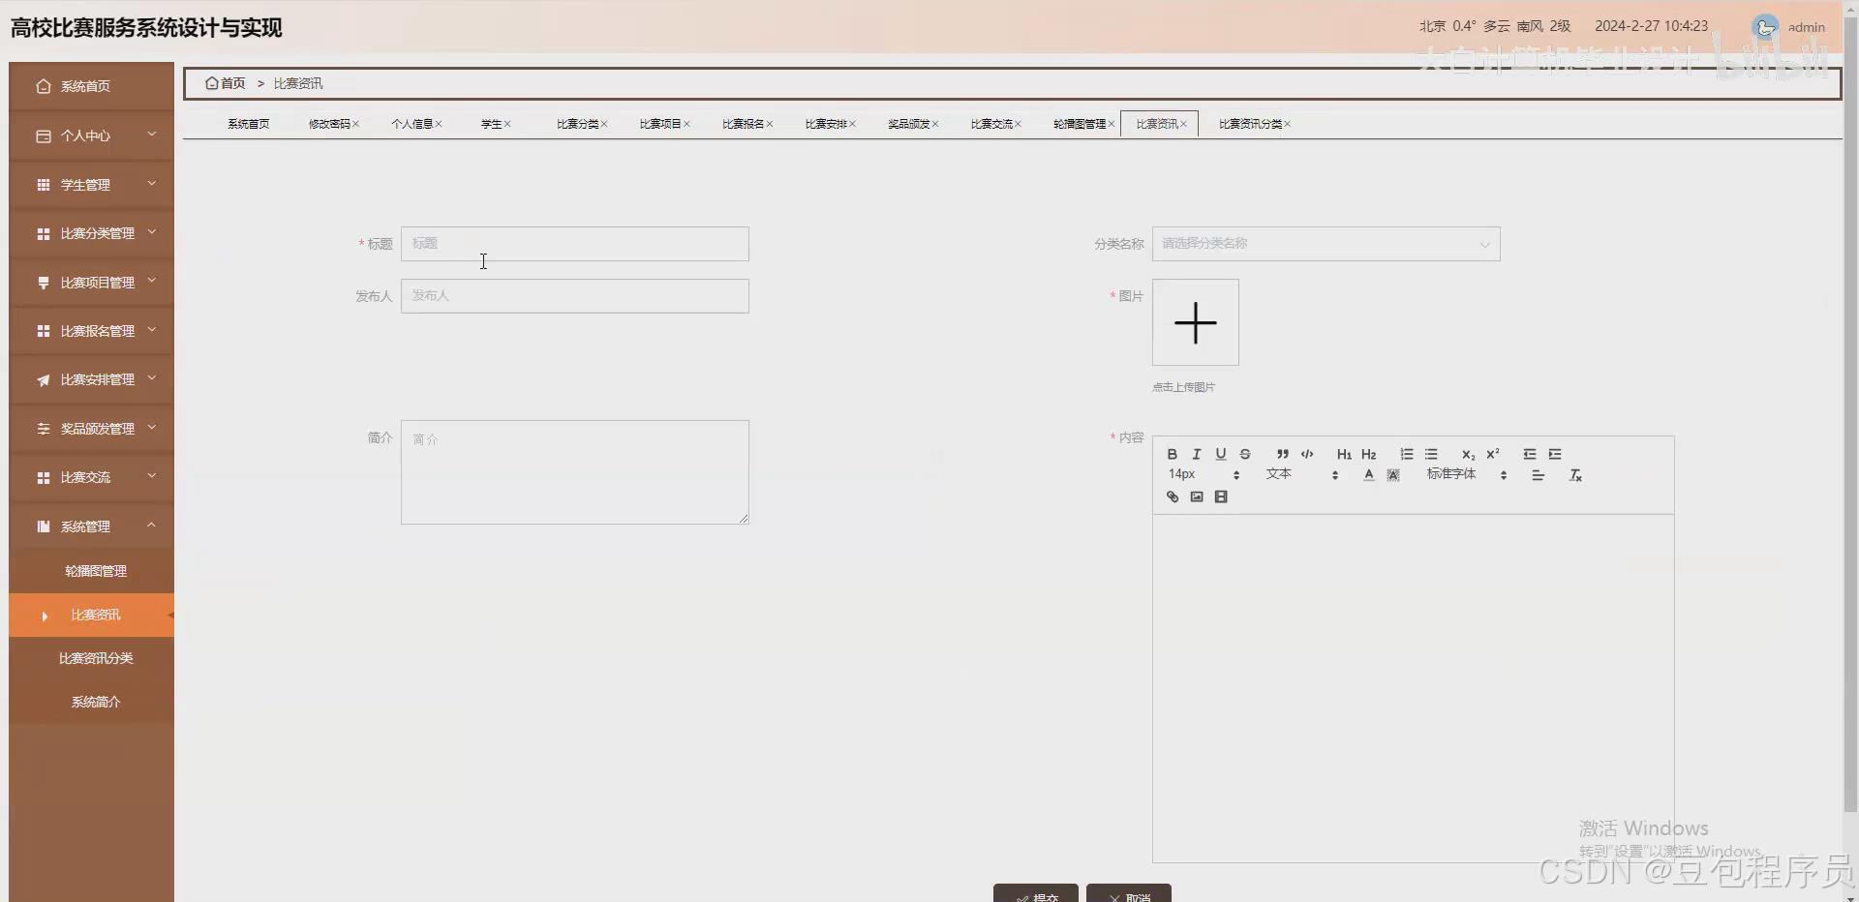The height and width of the screenshot is (902, 1859).
Task: Click the 提交 submit button
Action: pyautogui.click(x=1035, y=893)
